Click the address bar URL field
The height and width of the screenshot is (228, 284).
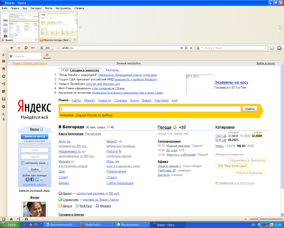pos(116,48)
